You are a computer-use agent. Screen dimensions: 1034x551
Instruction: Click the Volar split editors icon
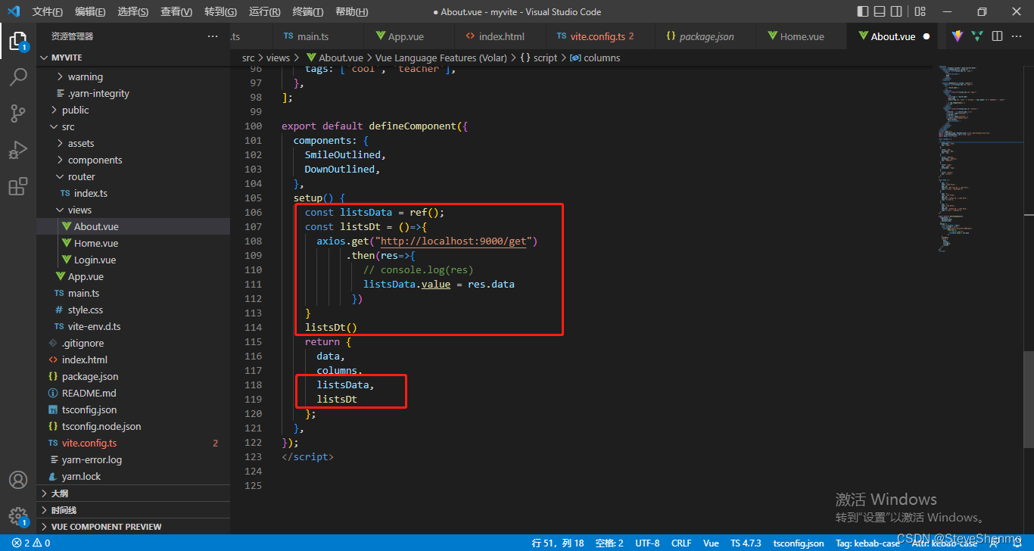point(977,36)
